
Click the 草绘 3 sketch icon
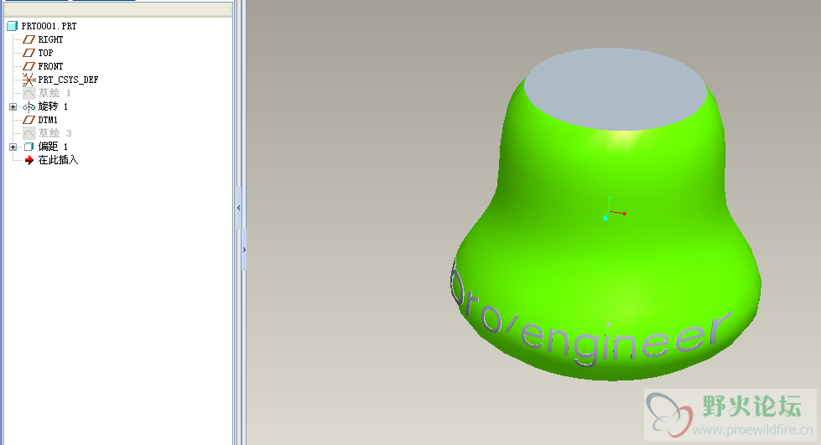click(29, 133)
